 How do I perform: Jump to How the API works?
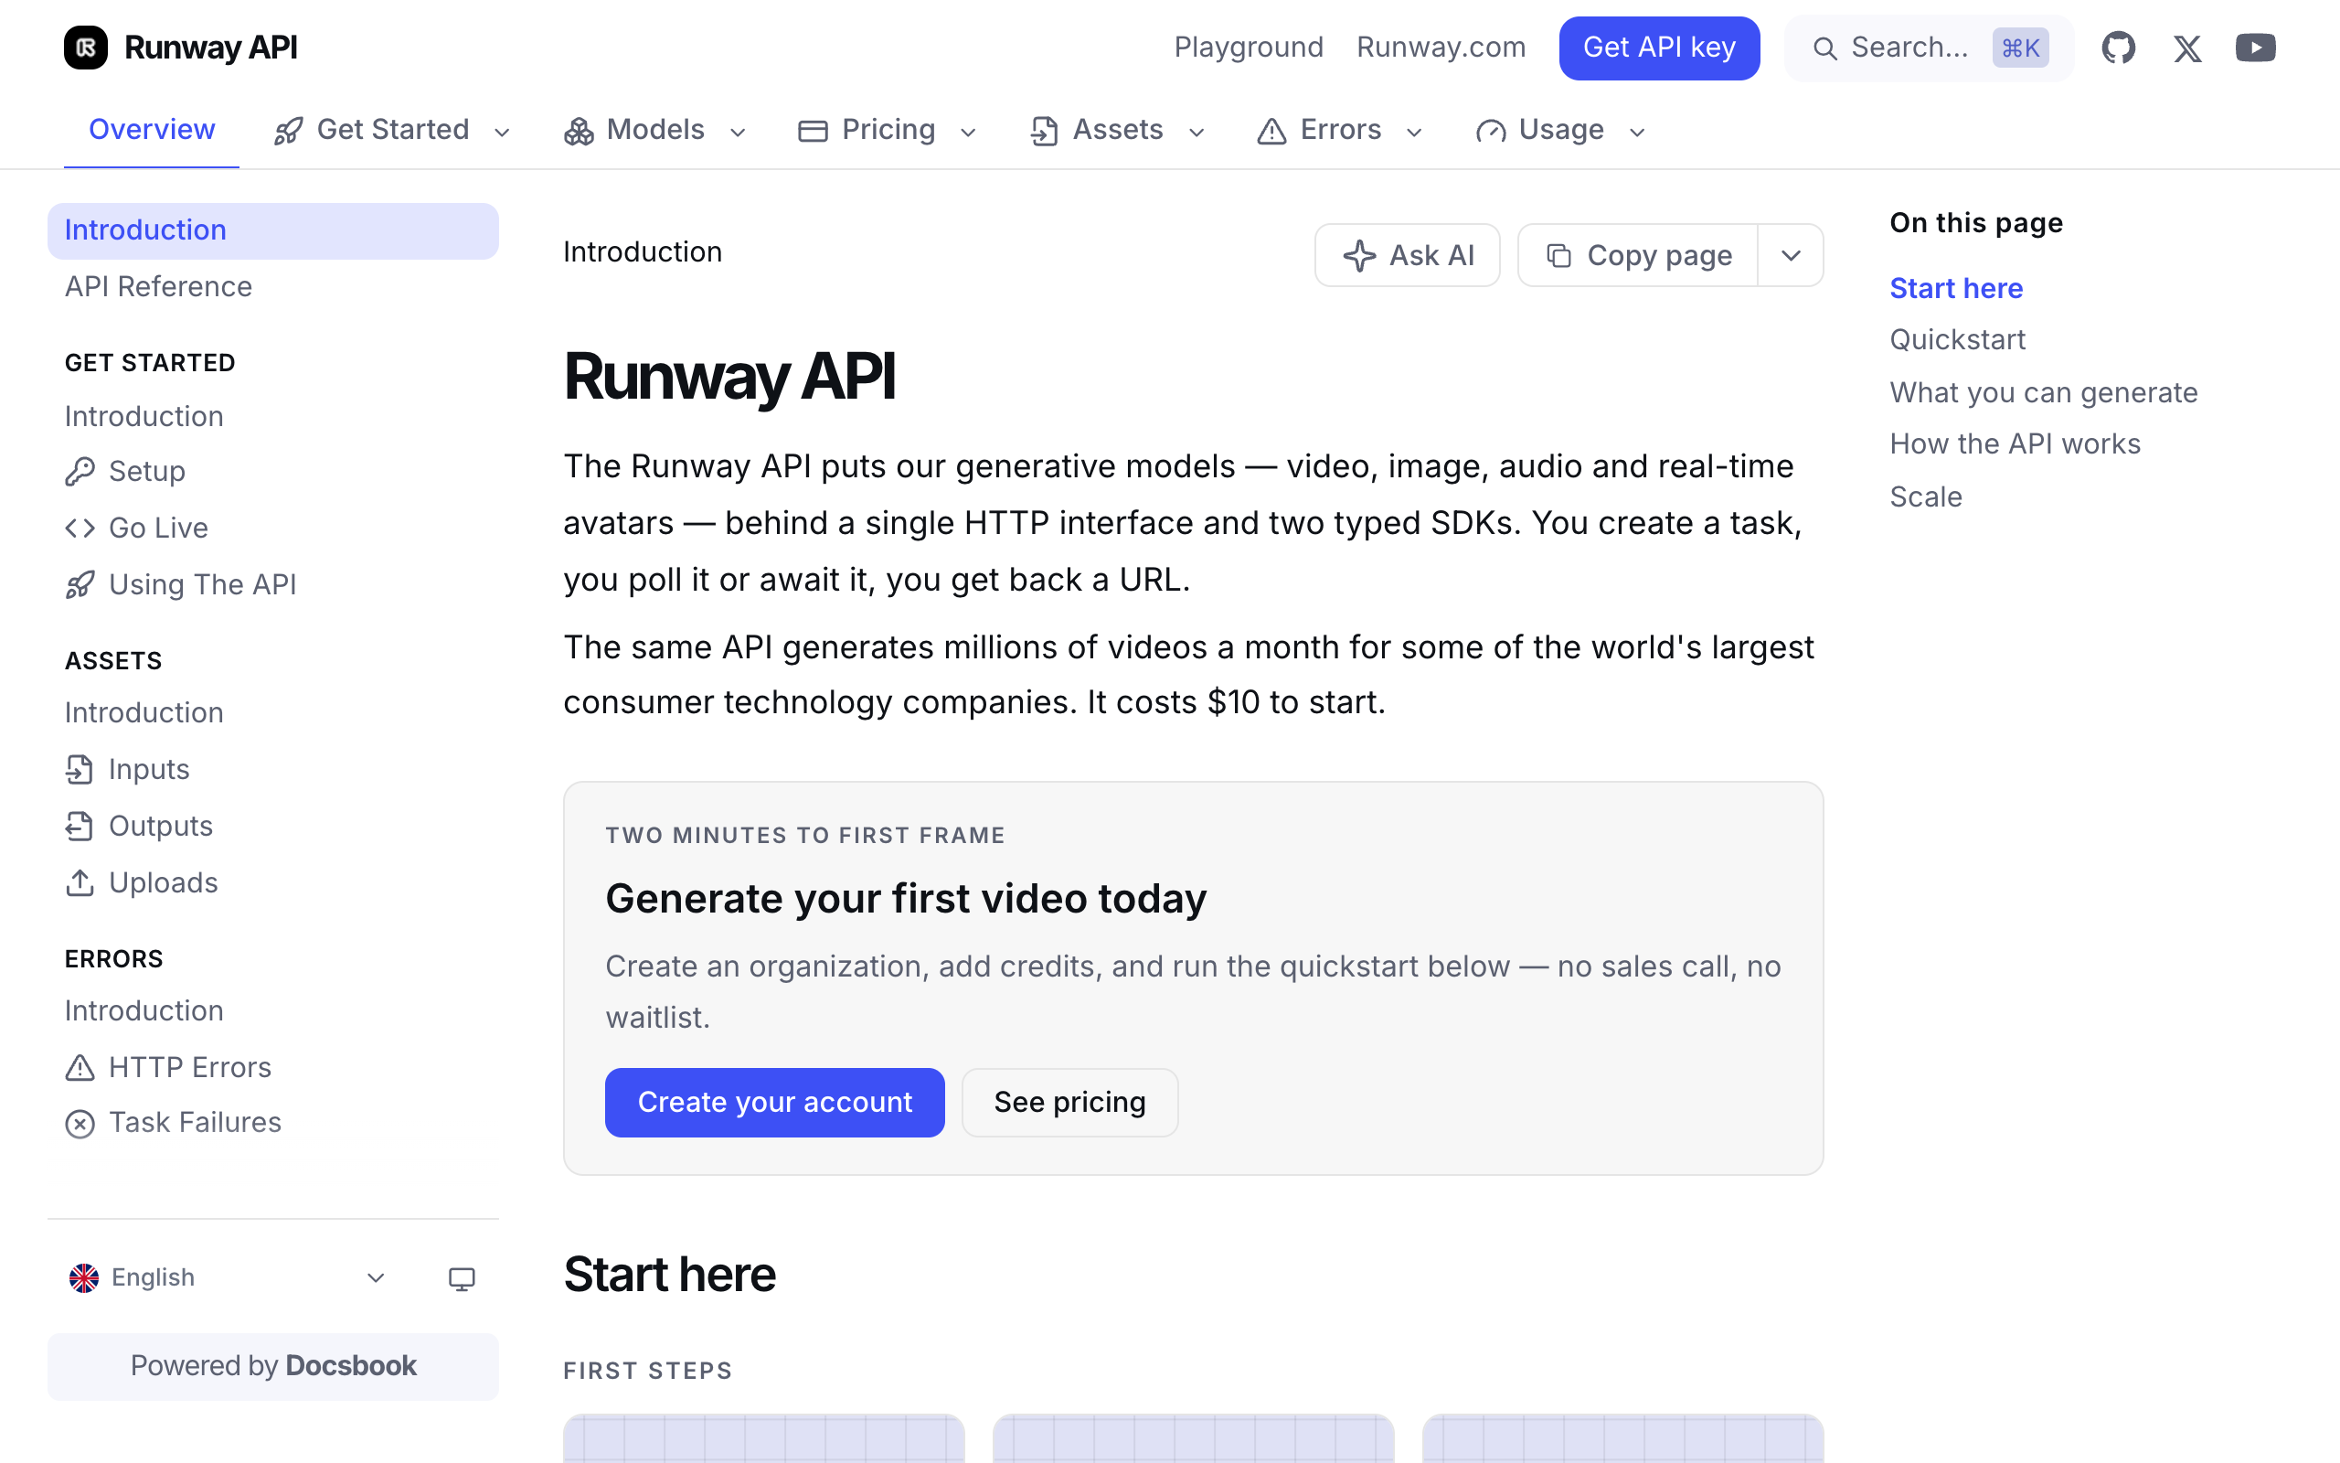2016,444
